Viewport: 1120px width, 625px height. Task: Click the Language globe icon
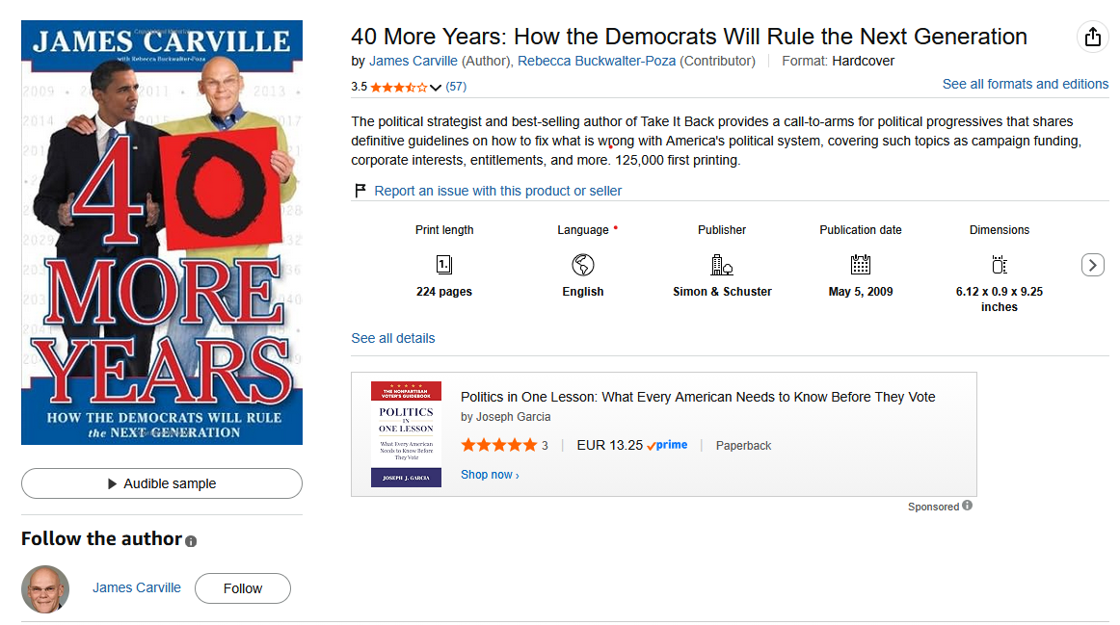(x=583, y=265)
